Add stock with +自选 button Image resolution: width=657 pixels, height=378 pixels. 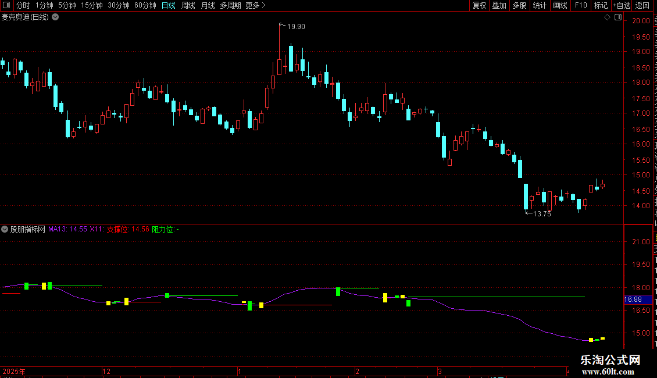pyautogui.click(x=622, y=5)
